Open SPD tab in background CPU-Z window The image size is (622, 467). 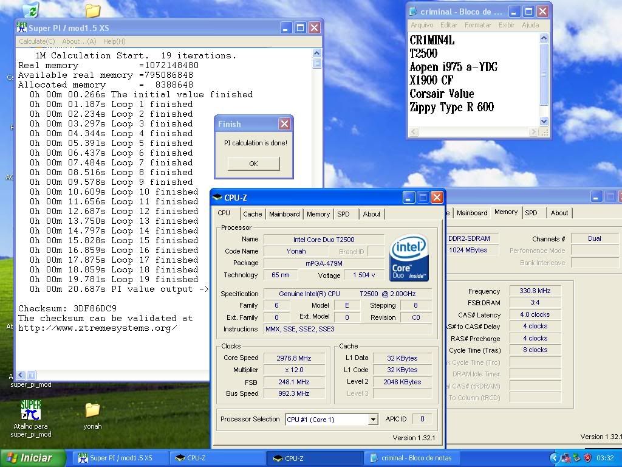531,213
